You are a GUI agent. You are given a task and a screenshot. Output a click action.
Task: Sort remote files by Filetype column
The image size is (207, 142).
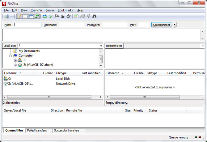click(x=155, y=73)
